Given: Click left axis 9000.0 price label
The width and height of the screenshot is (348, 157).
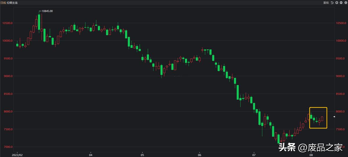Looking at the screenshot, I should click(8, 76).
